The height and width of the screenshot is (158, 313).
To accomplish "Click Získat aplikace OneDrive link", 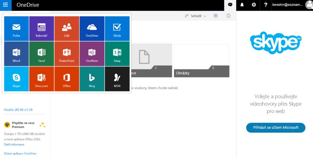I will pos(20,154).
